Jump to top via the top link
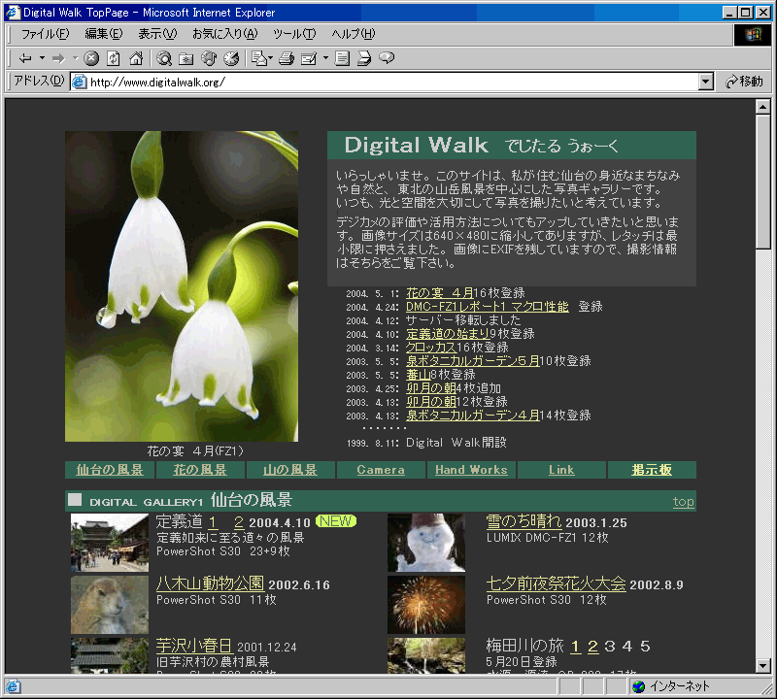This screenshot has height=699, width=777. pyautogui.click(x=684, y=502)
